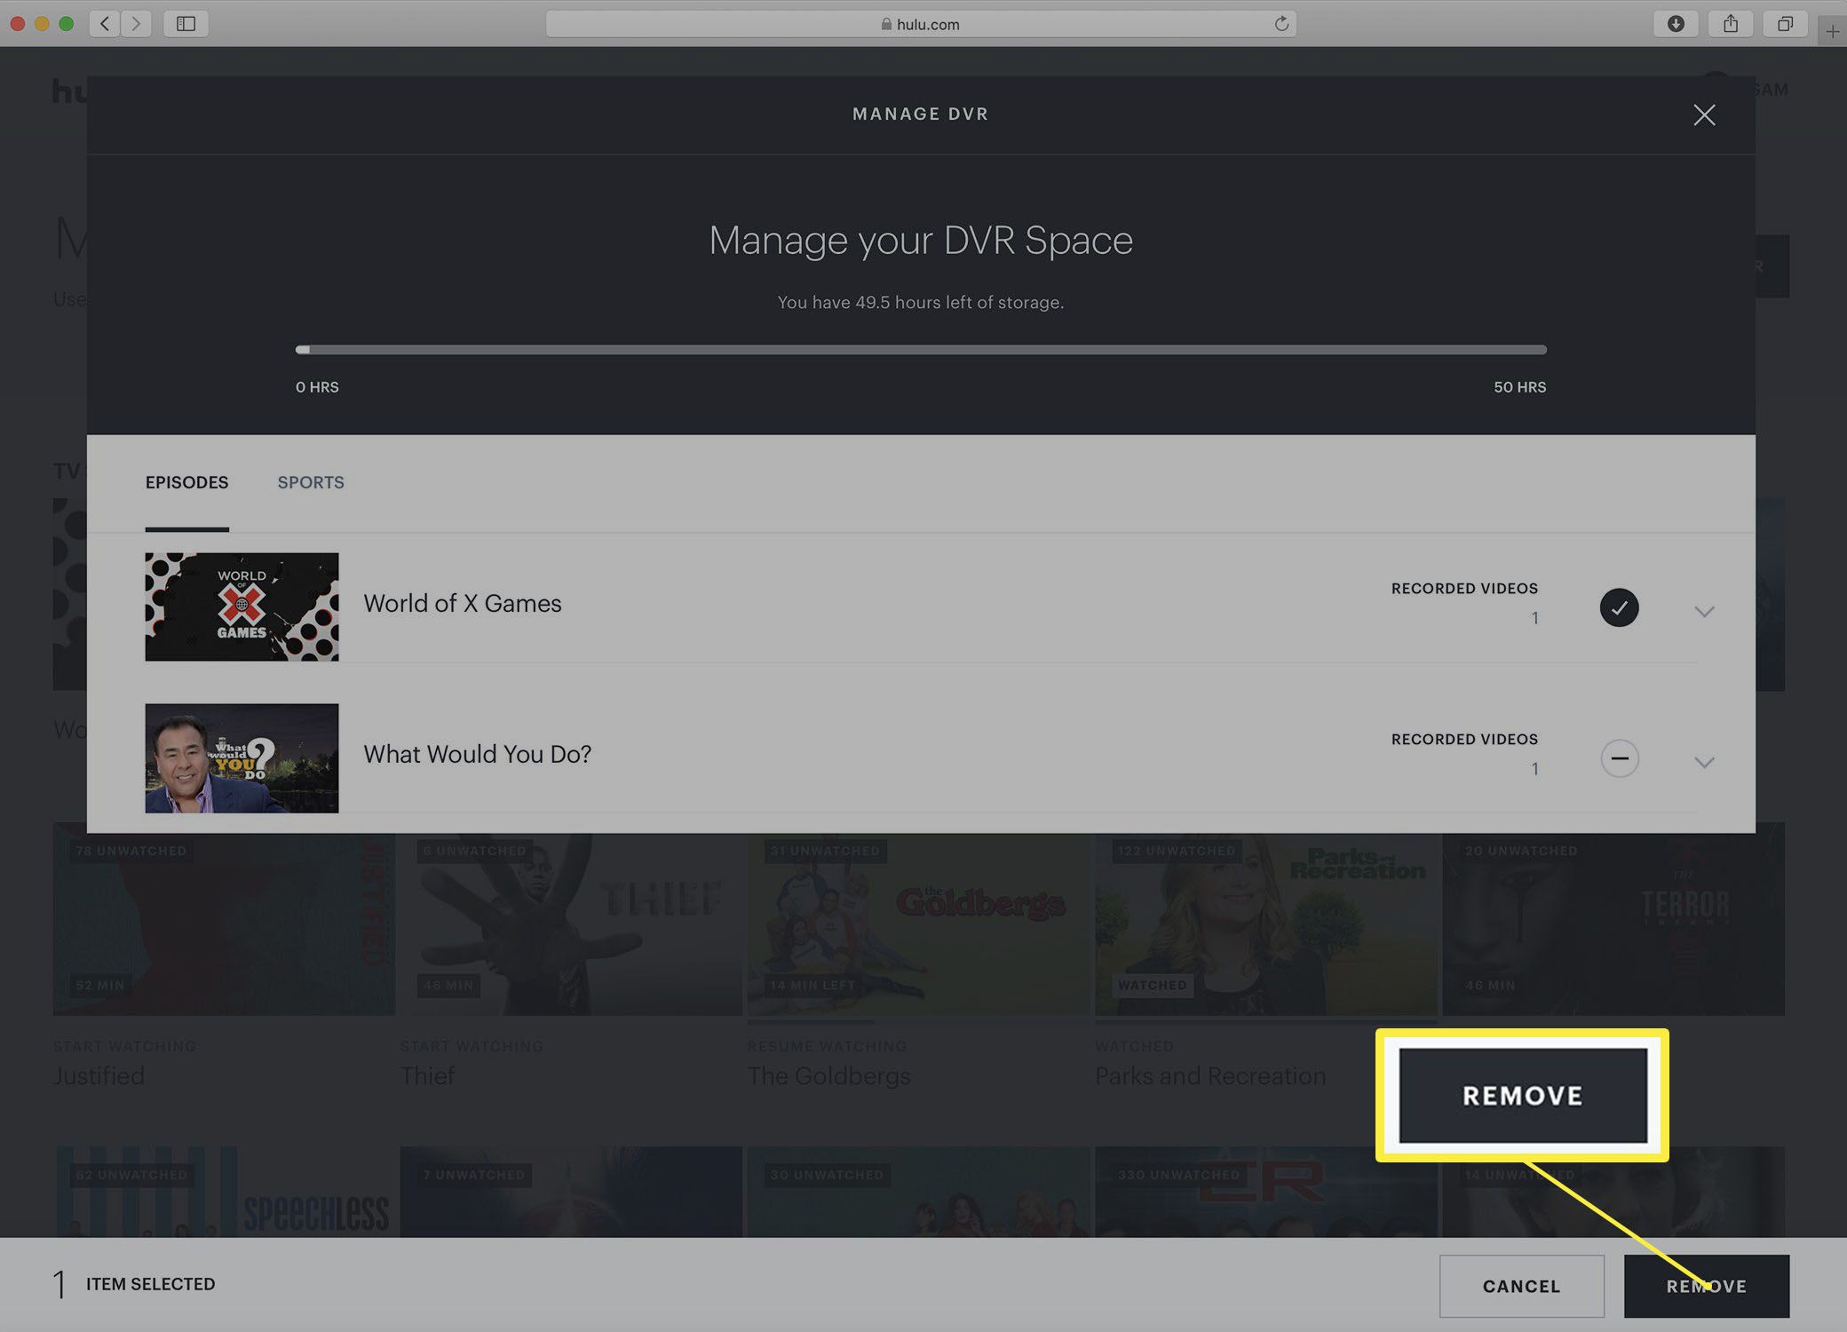The height and width of the screenshot is (1332, 1847).
Task: Click the 50 HRS storage limit label
Action: pos(1519,387)
